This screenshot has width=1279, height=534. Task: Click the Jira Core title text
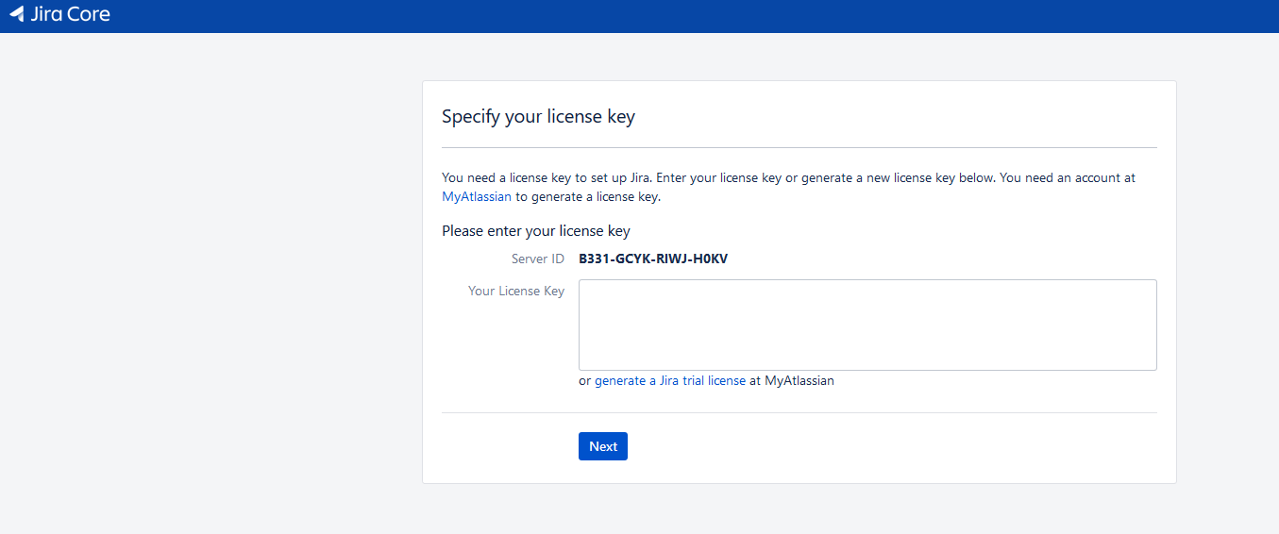[x=70, y=14]
